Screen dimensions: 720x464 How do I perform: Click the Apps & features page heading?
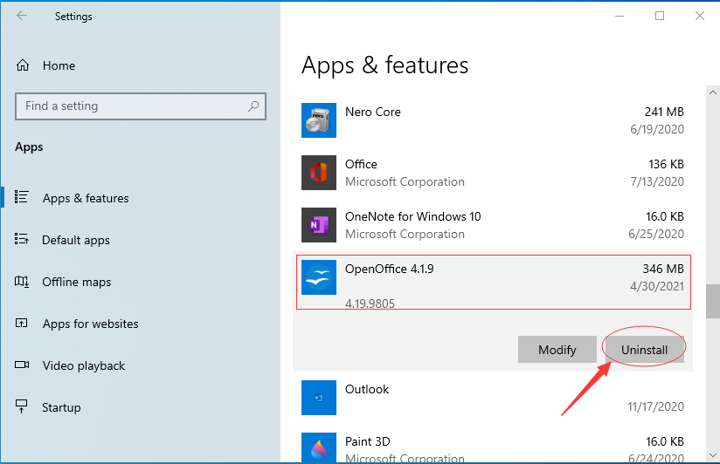tap(384, 65)
